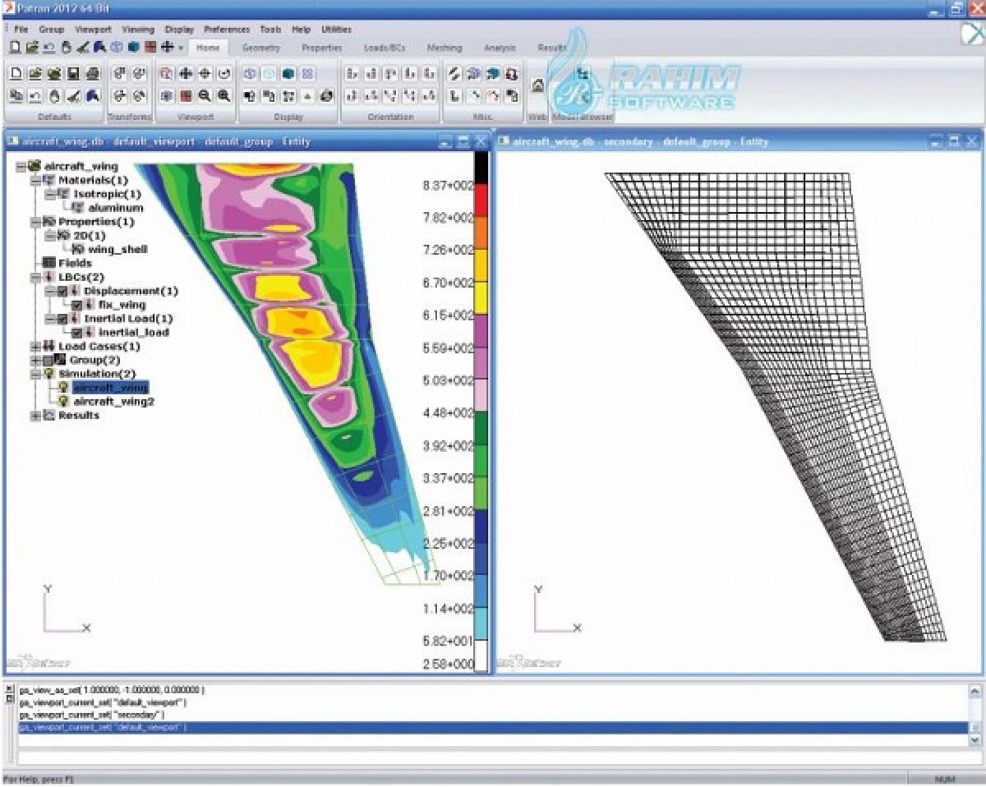Expand the Load Cases(1) tree node
The image size is (986, 787).
coord(36,347)
